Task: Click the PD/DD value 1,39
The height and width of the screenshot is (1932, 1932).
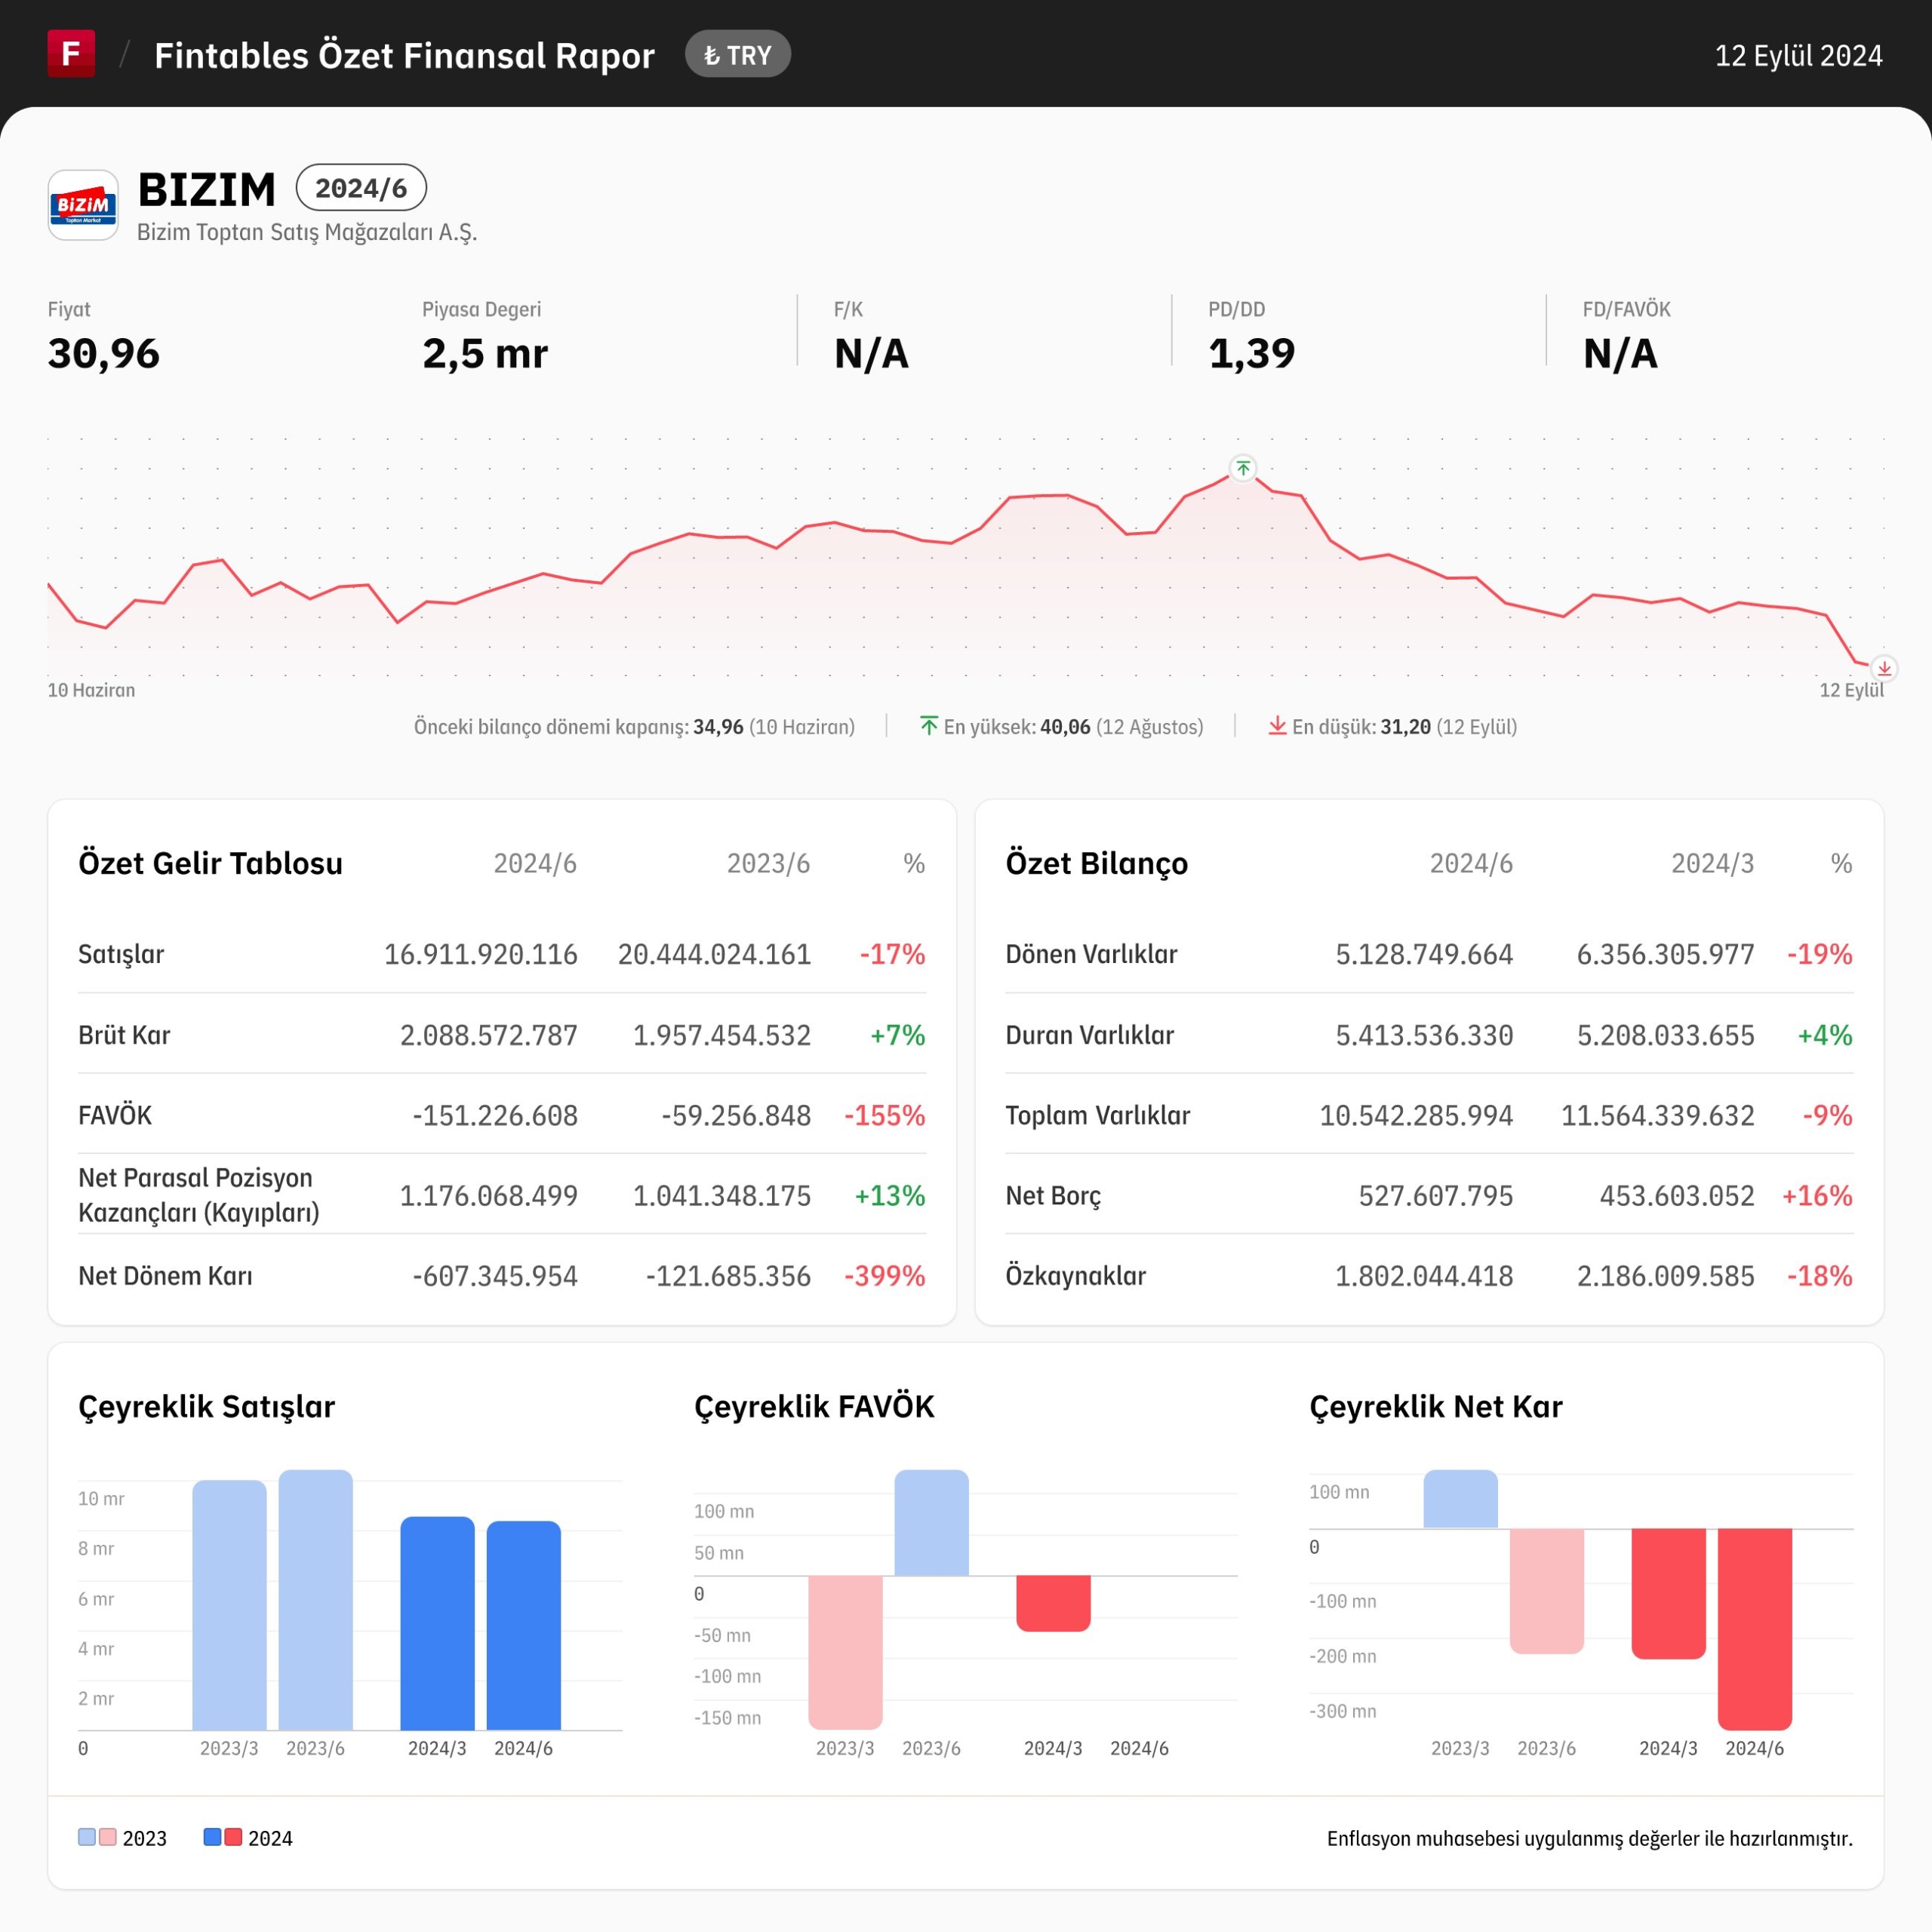Action: (x=1252, y=354)
